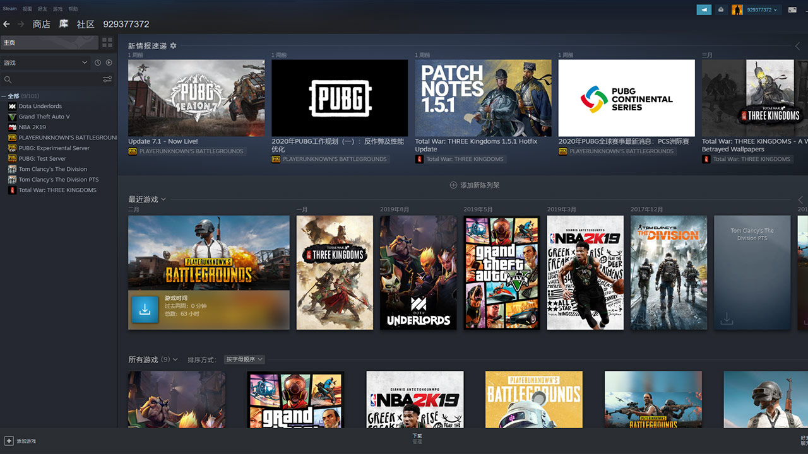The image size is (808, 454).
Task: Open the 游戏 category dropdown
Action: pos(45,62)
